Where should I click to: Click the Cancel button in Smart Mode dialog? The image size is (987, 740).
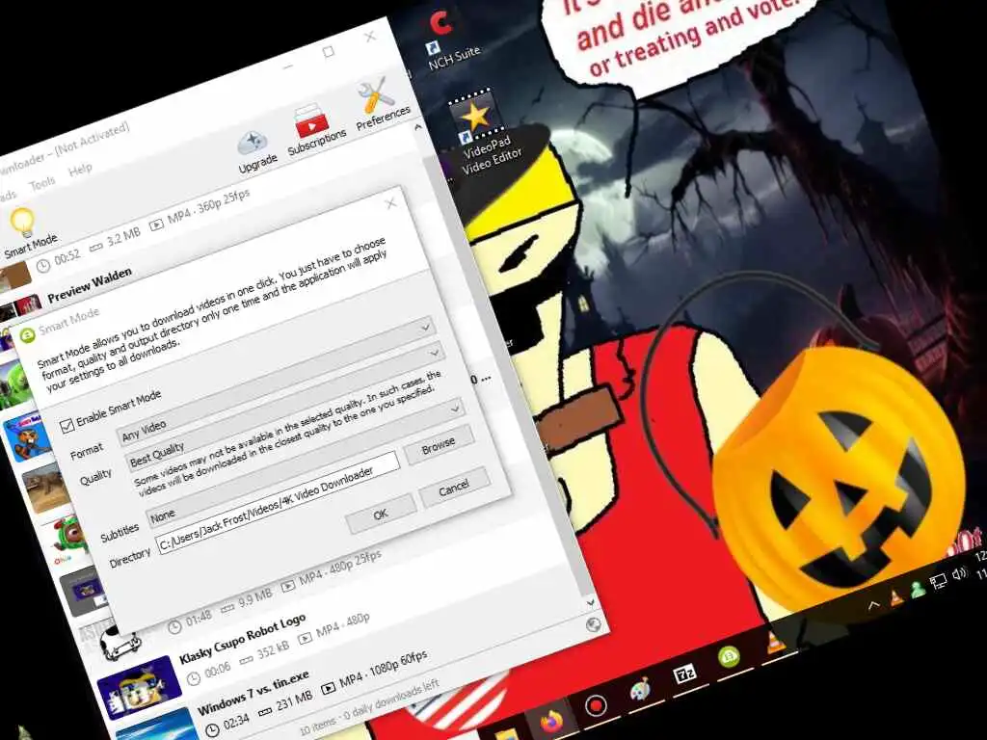[x=454, y=487]
